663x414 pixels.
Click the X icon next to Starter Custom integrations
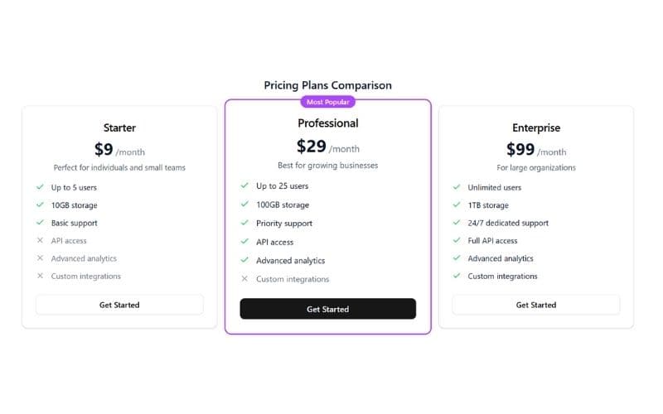[x=40, y=277]
